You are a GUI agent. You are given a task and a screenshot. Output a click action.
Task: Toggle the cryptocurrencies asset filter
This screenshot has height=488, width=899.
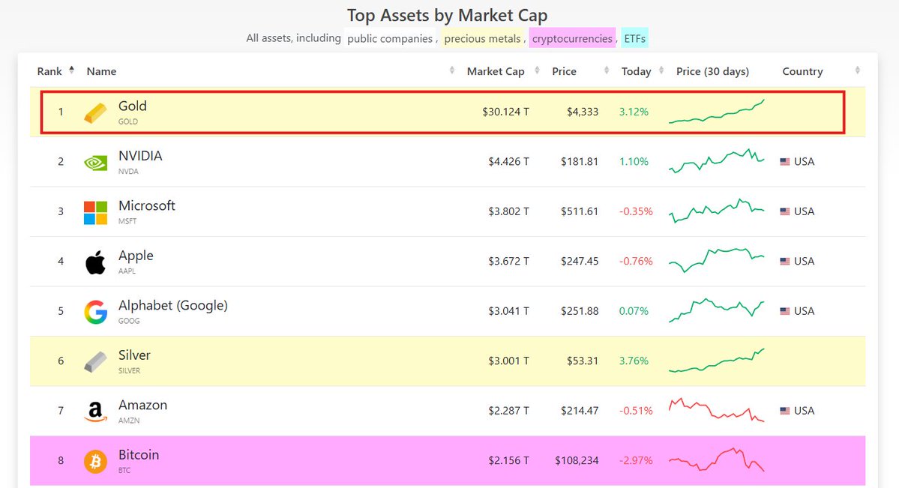[x=572, y=37]
